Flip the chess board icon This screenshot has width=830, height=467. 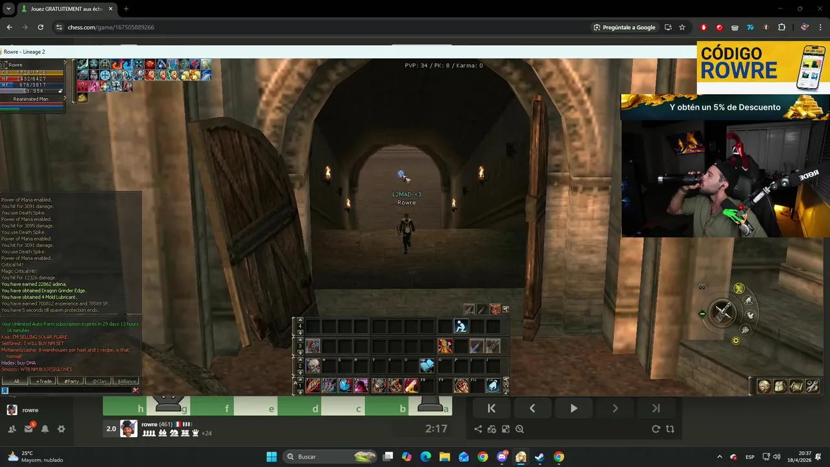670,429
